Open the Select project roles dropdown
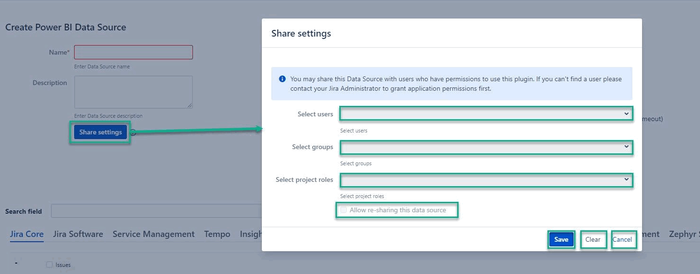The image size is (700, 274). point(486,180)
